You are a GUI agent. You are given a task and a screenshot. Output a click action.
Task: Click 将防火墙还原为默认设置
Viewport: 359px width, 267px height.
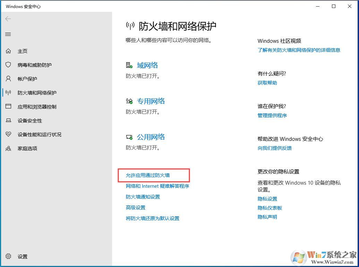153,218
